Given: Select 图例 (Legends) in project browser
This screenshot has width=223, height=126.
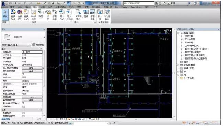Looking at the screenshot, I should coord(186,62).
